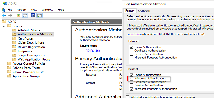Image resolution: width=224 pixels, height=103 pixels.
Task: Open the AD FS Help link
Action: pos(93,51)
